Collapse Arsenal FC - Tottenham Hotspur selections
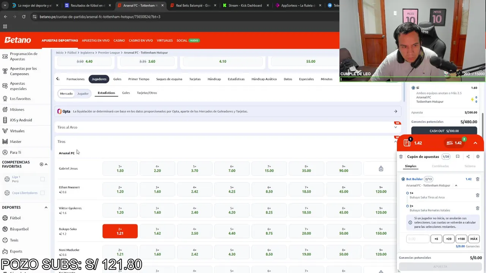 [456, 185]
